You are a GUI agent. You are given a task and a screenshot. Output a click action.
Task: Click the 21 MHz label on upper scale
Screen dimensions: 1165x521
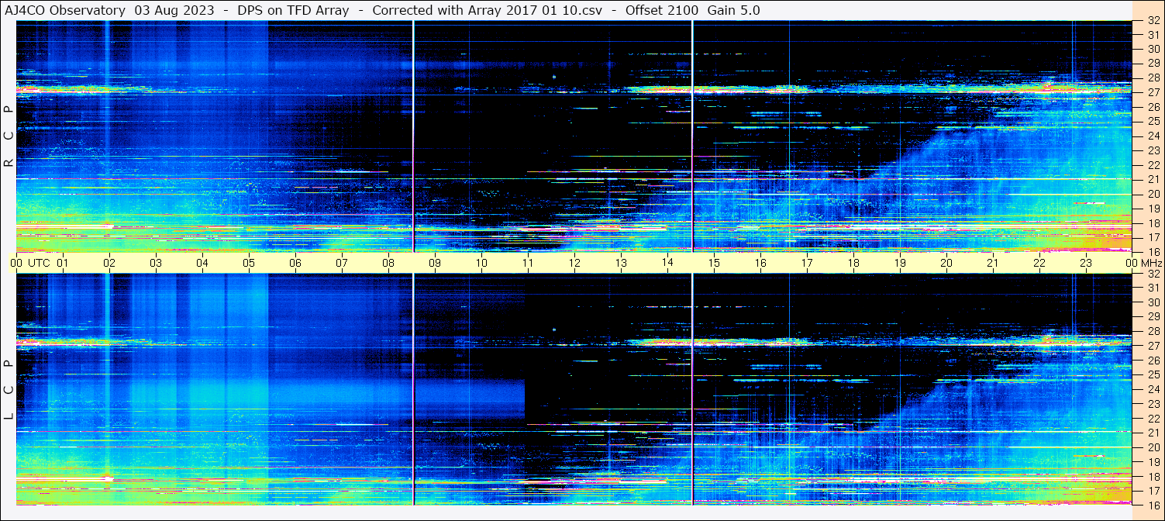pos(1153,179)
